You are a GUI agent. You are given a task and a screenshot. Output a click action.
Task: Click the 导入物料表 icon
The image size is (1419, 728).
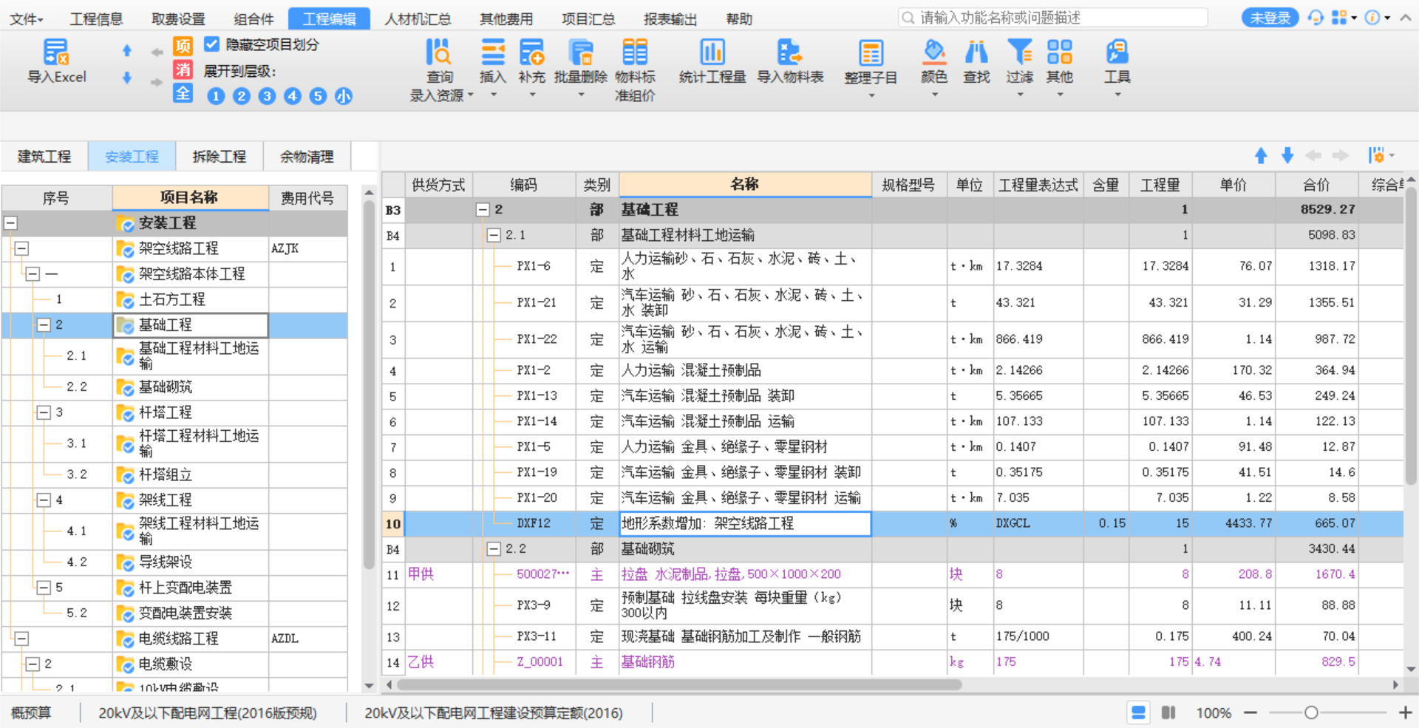click(x=790, y=61)
